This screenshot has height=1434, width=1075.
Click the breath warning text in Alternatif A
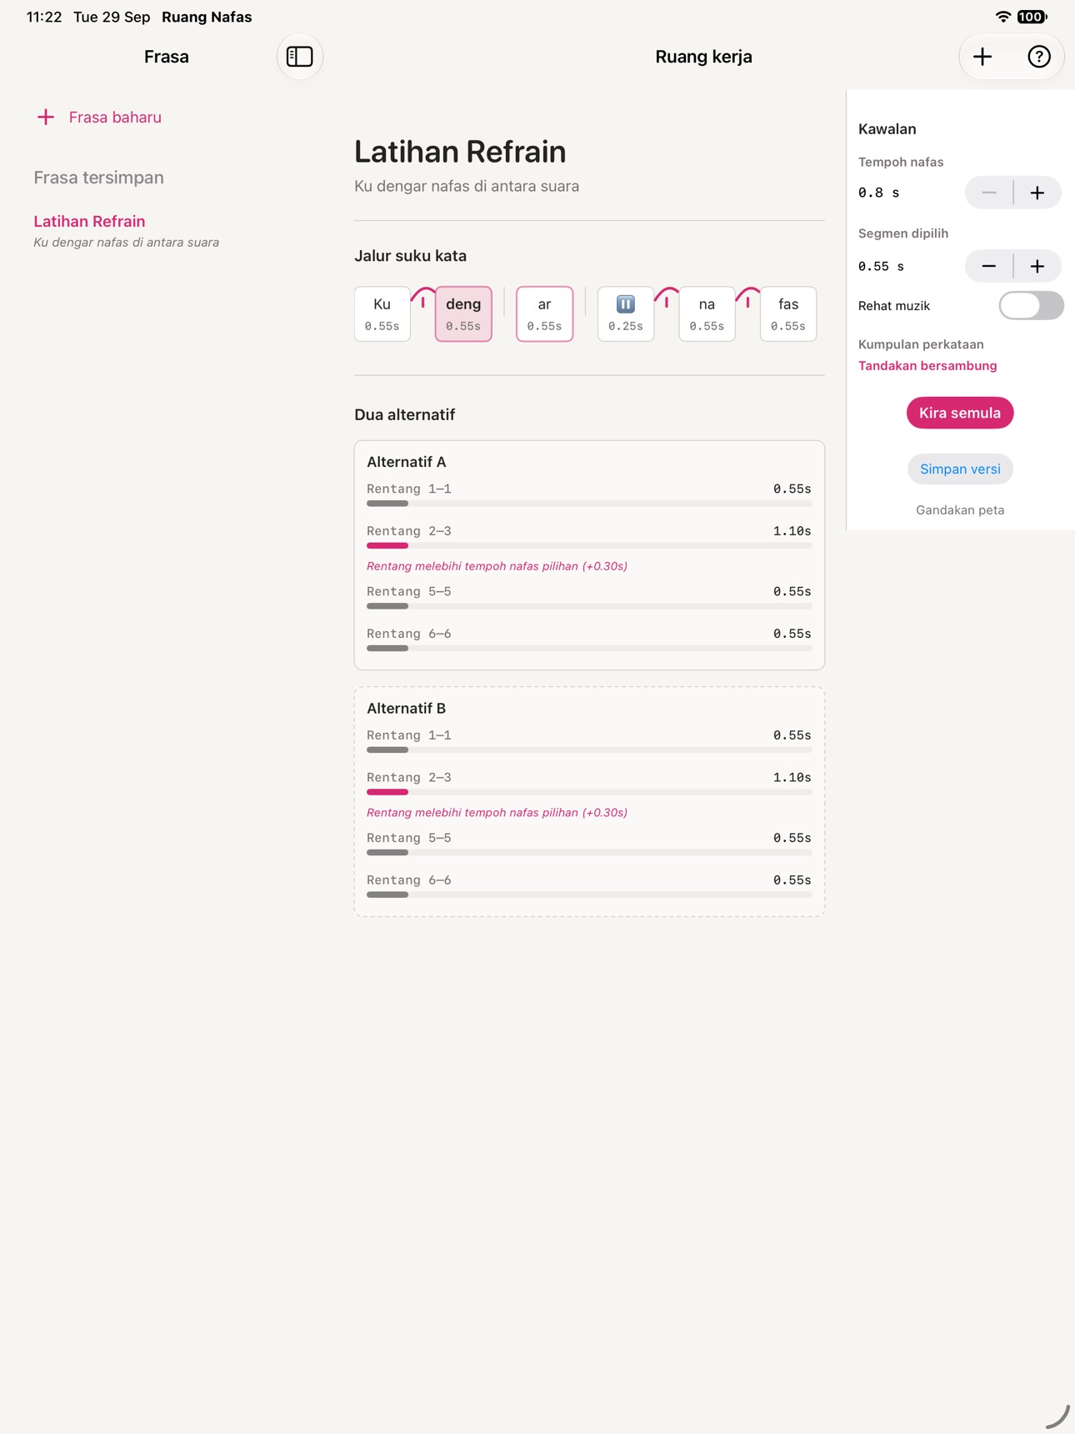pyautogui.click(x=497, y=566)
